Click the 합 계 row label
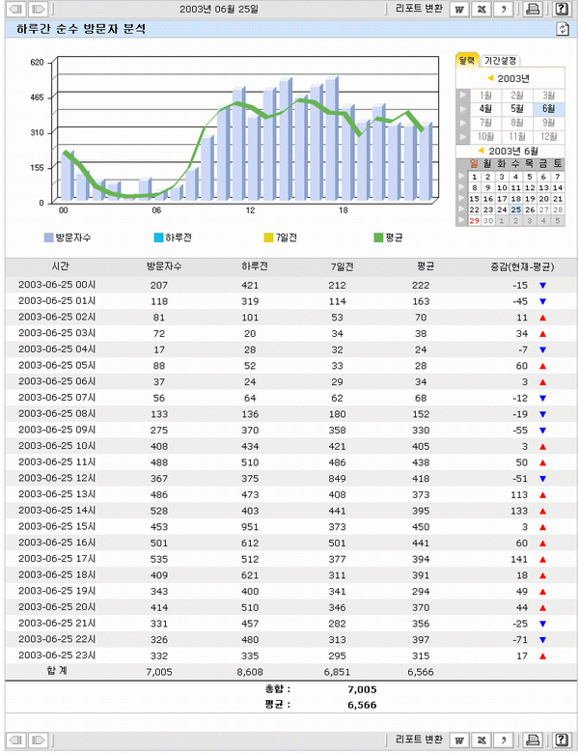The width and height of the screenshot is (579, 753). (x=57, y=671)
